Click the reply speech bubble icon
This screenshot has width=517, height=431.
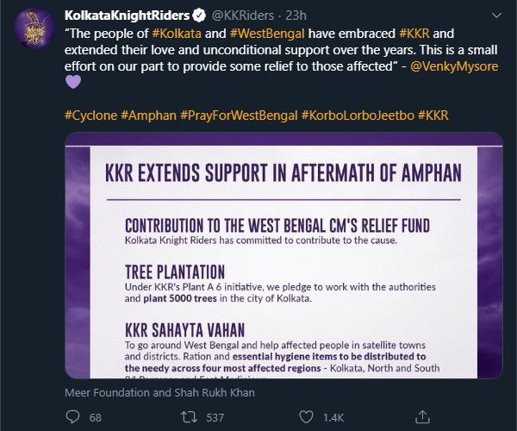(x=72, y=417)
